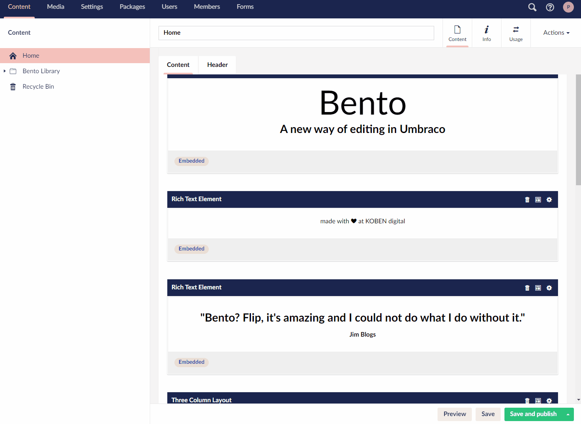Expand the Bento Library tree node
The height and width of the screenshot is (424, 581).
click(5, 71)
